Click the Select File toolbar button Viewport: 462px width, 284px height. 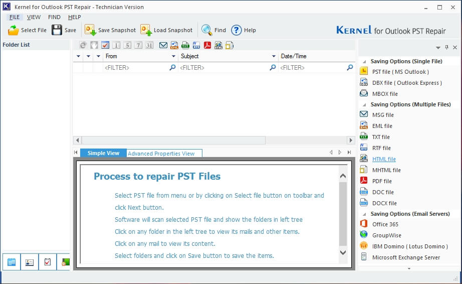coord(28,30)
